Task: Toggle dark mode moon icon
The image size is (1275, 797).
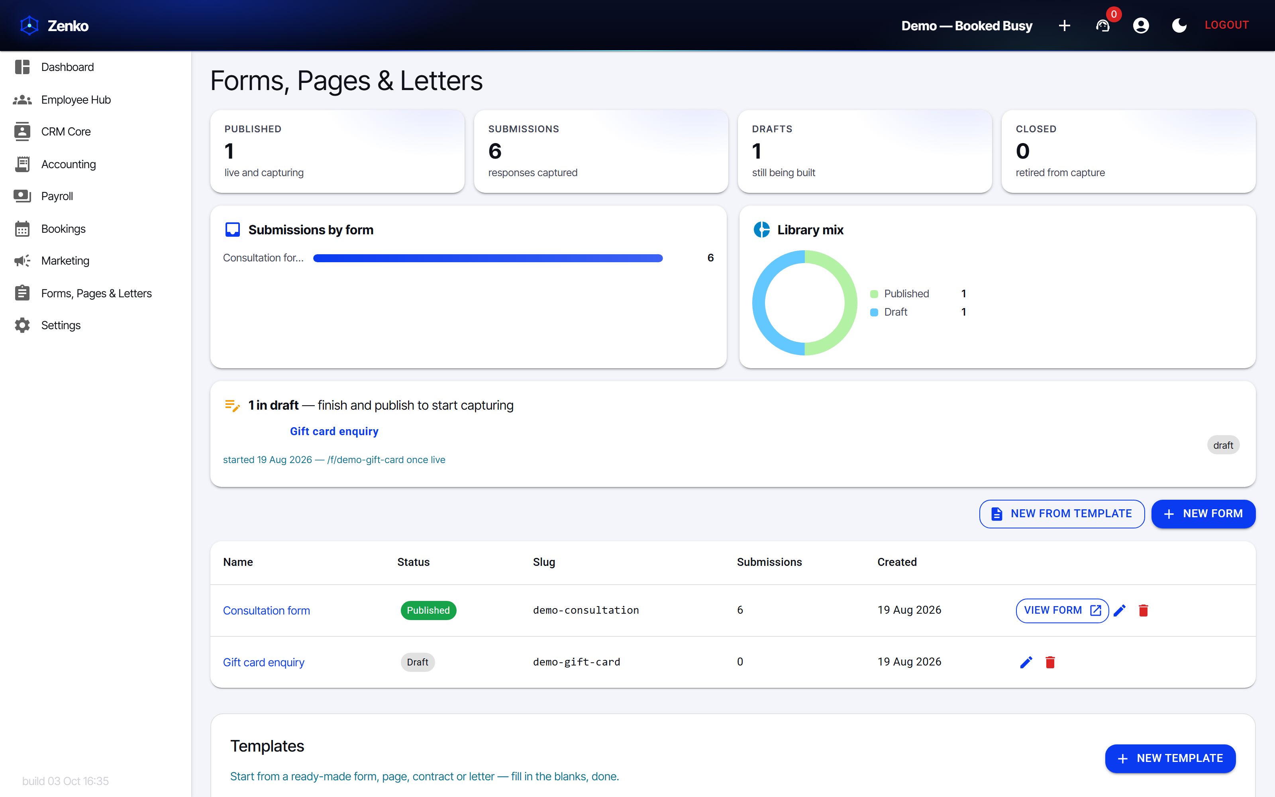Action: pyautogui.click(x=1179, y=25)
